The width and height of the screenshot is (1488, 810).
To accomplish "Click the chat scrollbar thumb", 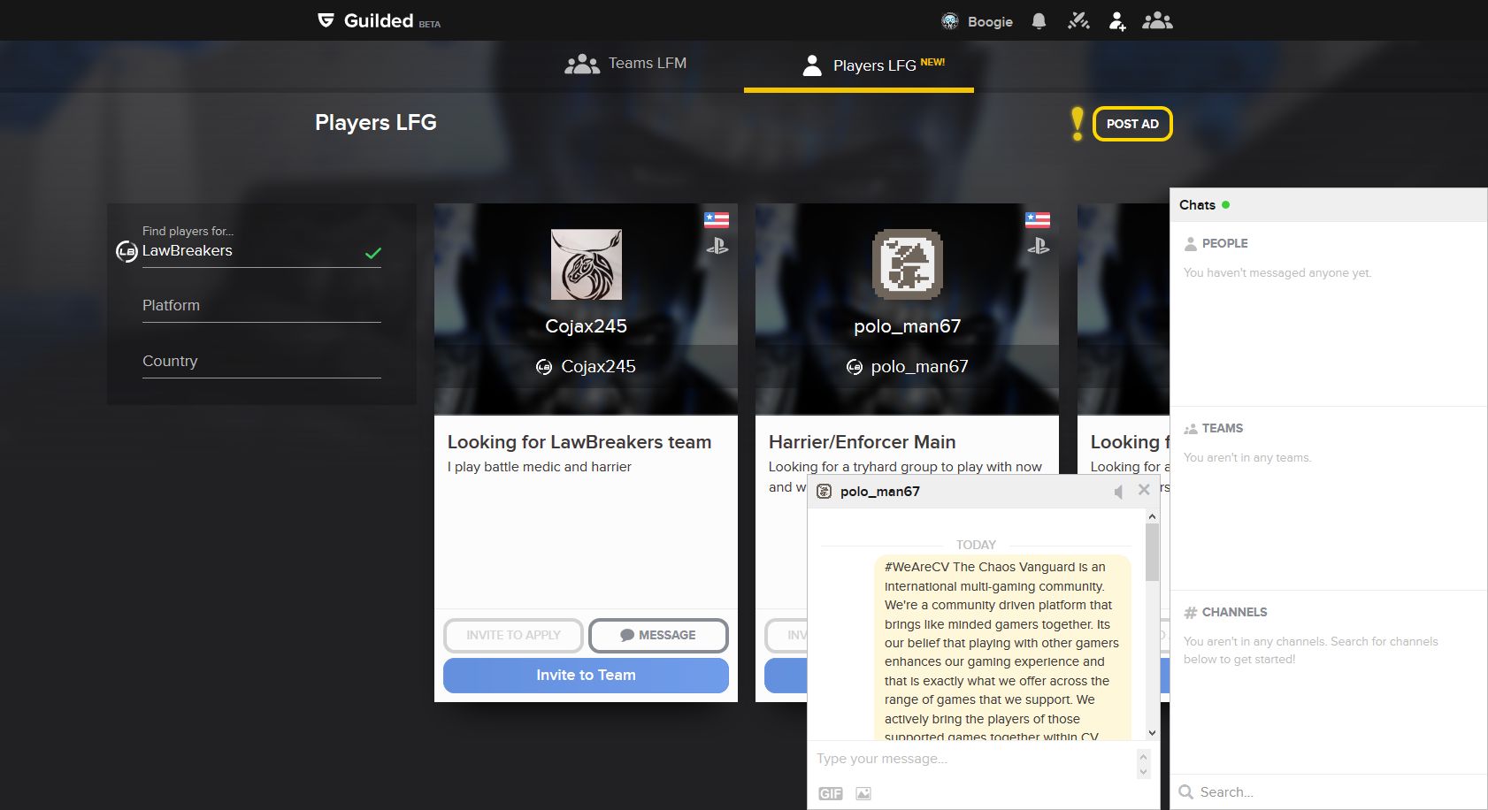I will (x=1152, y=553).
